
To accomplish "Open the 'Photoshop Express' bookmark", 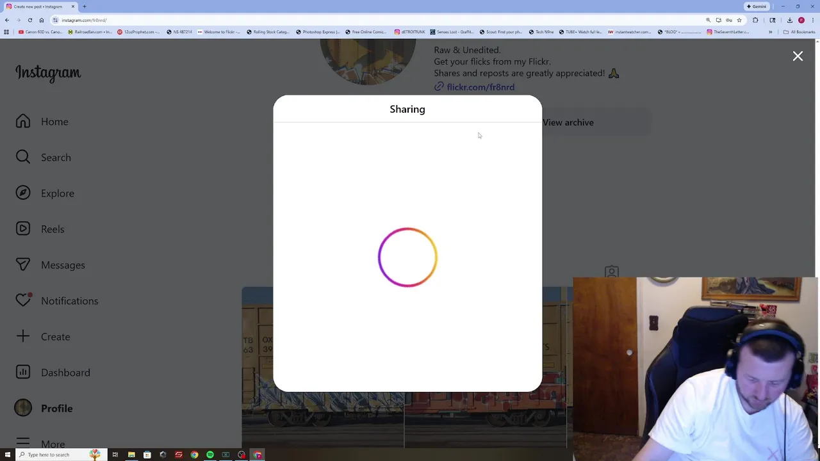I will (318, 32).
